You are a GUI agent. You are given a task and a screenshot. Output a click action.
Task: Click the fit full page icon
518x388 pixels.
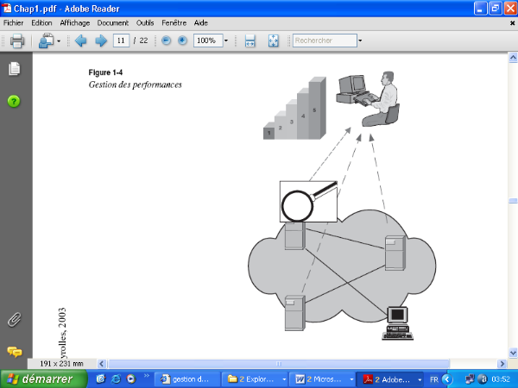pyautogui.click(x=273, y=41)
